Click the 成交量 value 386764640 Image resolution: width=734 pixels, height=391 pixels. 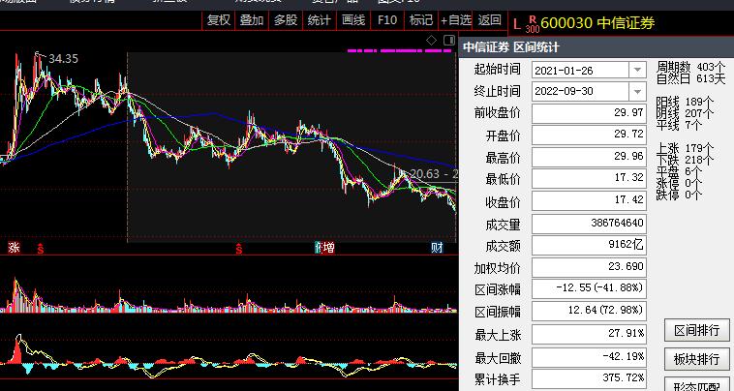point(590,224)
